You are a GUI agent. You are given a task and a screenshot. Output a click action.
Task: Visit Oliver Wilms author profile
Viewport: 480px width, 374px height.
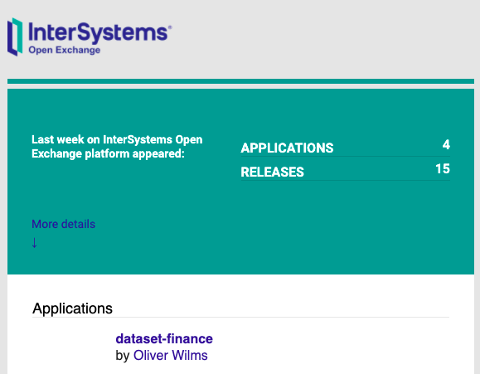[171, 355]
